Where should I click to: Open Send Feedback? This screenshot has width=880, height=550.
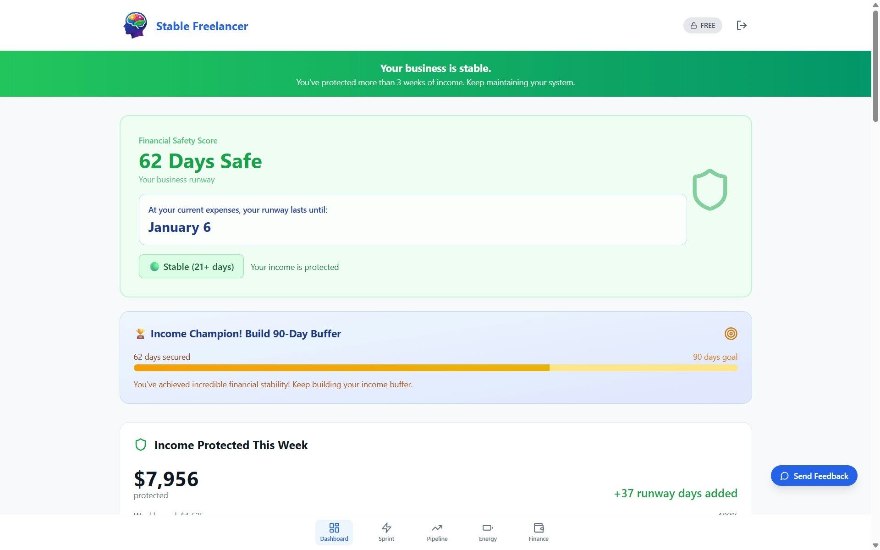coord(814,475)
